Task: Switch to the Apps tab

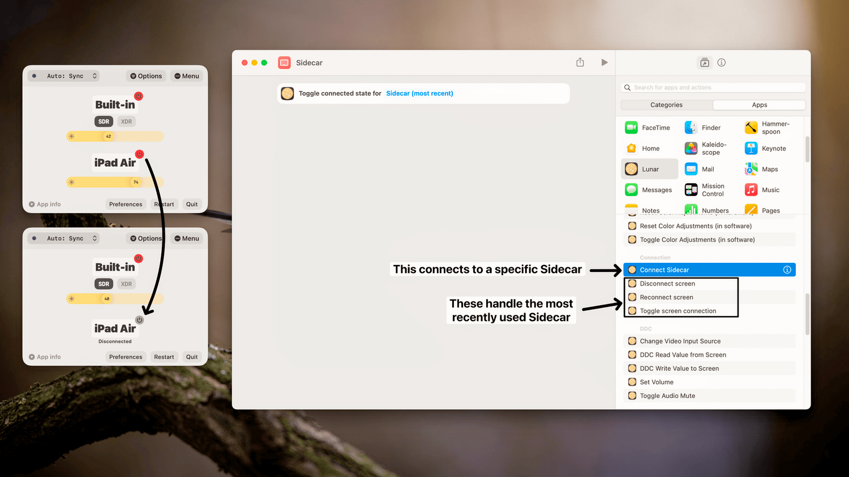Action: point(760,105)
